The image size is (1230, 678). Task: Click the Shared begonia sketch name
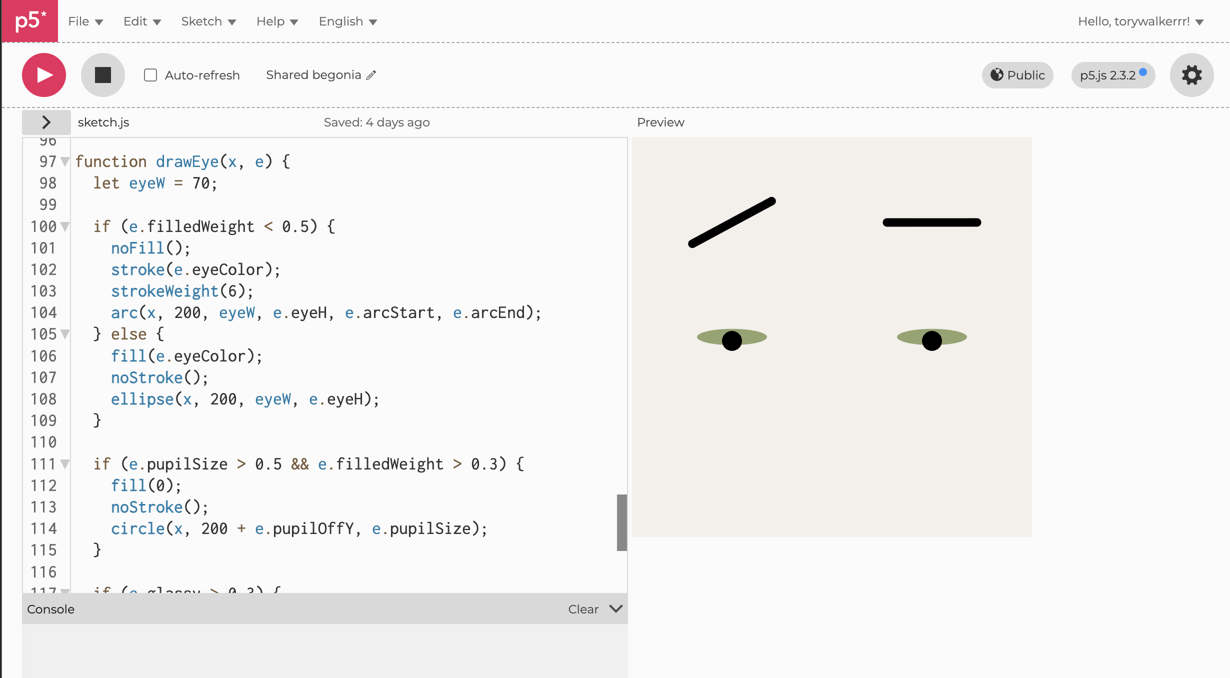click(313, 75)
